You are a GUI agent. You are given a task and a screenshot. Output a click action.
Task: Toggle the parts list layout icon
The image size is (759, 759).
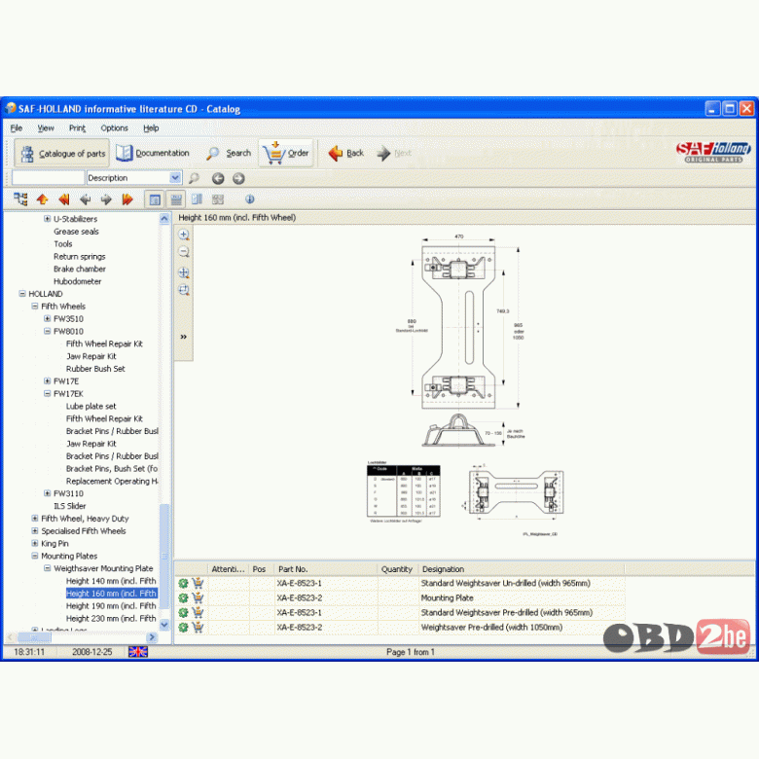(x=176, y=199)
